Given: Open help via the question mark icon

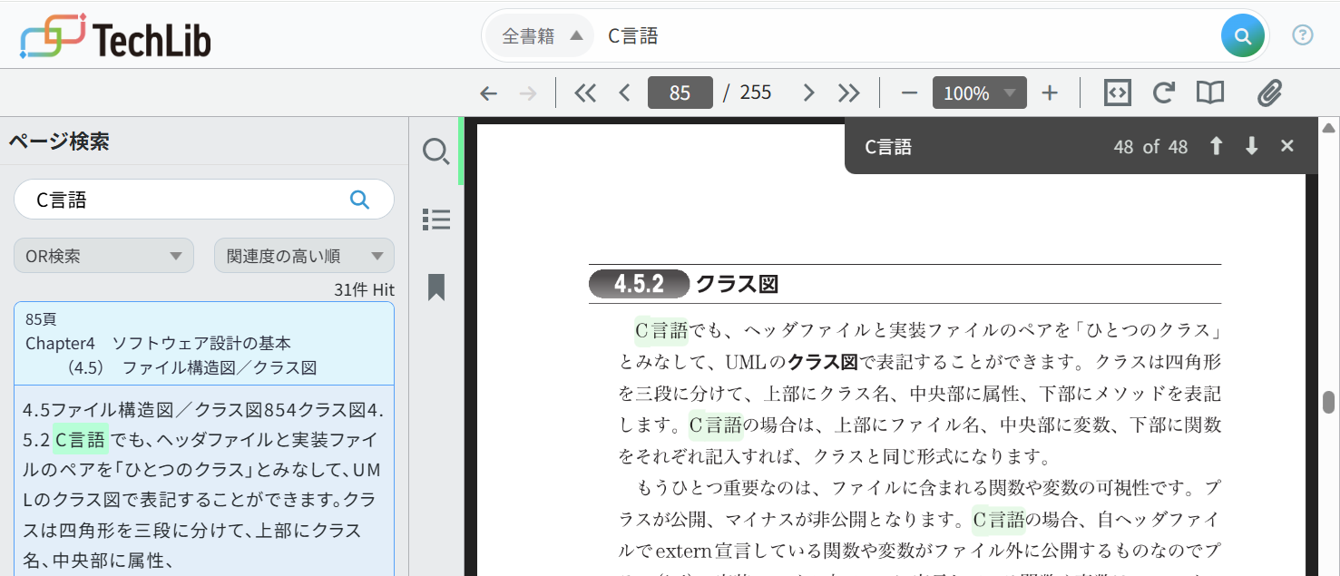Looking at the screenshot, I should [1303, 34].
